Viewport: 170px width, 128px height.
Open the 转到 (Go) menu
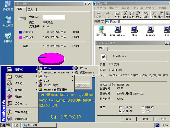[x=138, y=8]
